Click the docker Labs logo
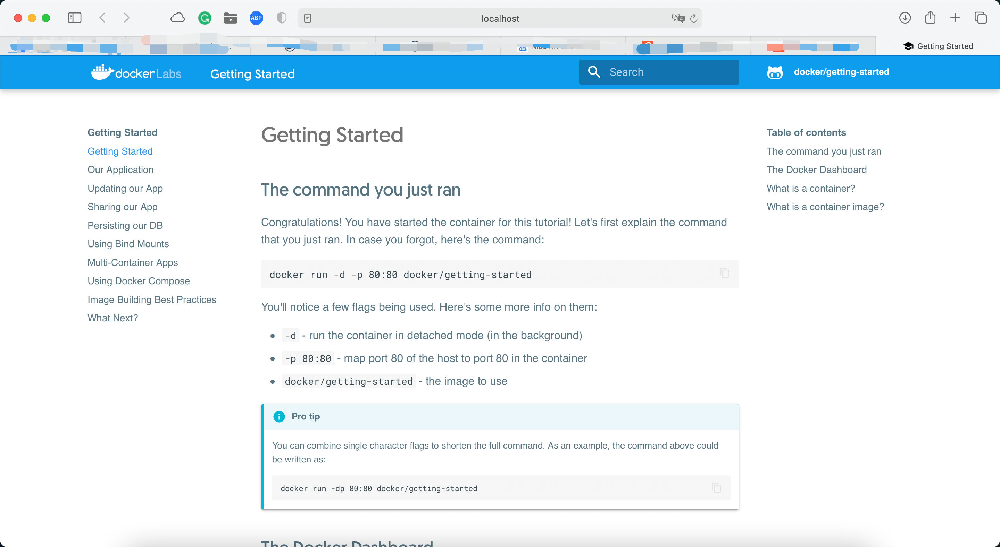This screenshot has height=547, width=1000. pyautogui.click(x=136, y=73)
